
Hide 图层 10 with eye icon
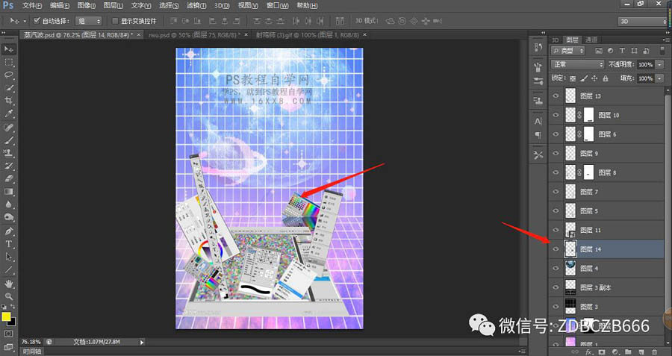(x=556, y=115)
